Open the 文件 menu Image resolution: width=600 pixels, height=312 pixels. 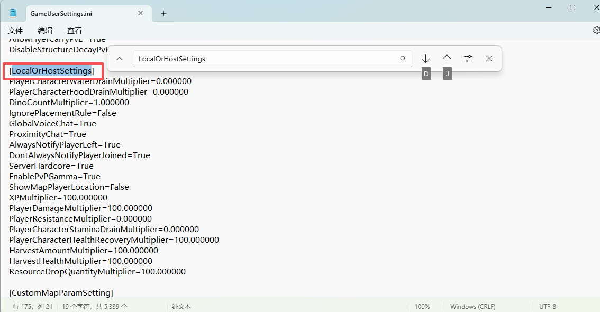(x=15, y=31)
